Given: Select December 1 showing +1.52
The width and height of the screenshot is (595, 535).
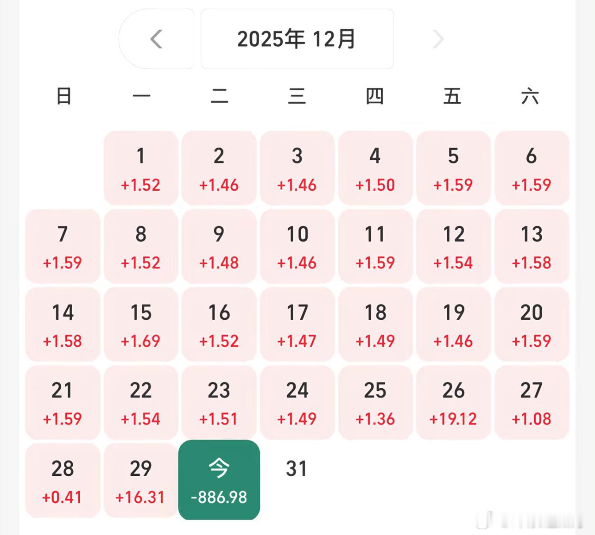Looking at the screenshot, I should [141, 168].
